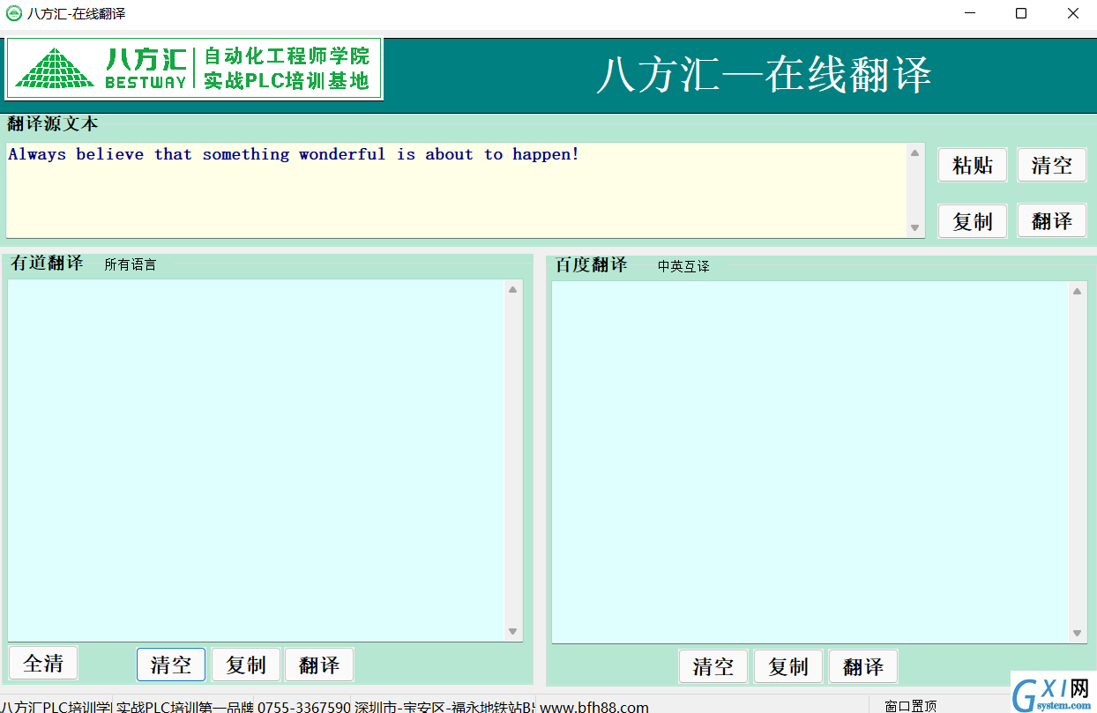Click the 有道翻译 box scroll-down arrow
Image resolution: width=1097 pixels, height=713 pixels.
(x=513, y=631)
